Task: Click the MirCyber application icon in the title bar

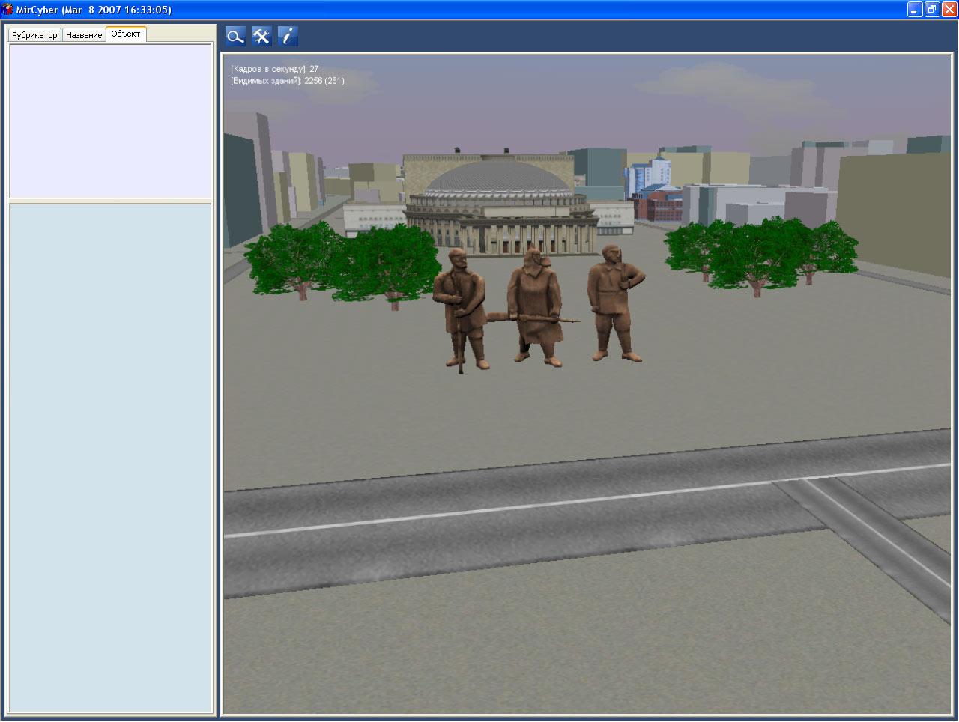Action: (7, 10)
